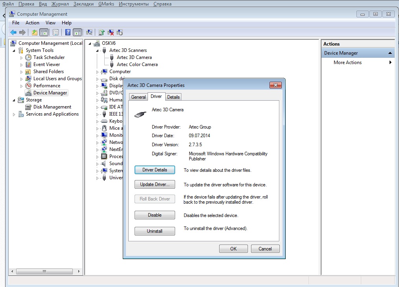Expand the Computer device category
This screenshot has width=399, height=287.
[x=97, y=72]
